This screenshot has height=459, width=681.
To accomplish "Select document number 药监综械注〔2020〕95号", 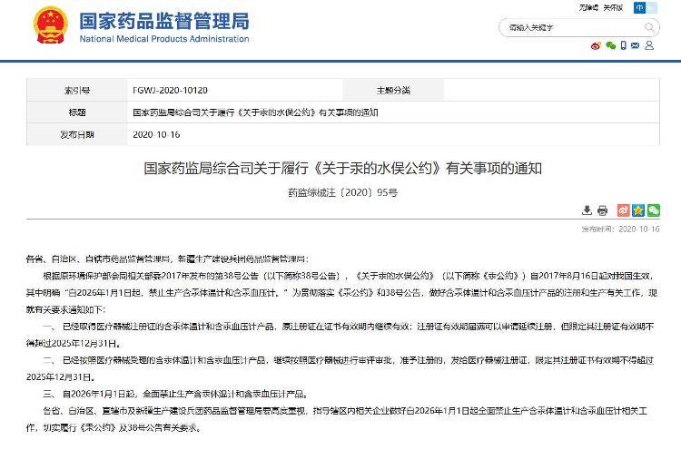I will [342, 192].
